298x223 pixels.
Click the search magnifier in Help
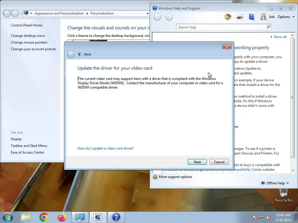coord(268,27)
